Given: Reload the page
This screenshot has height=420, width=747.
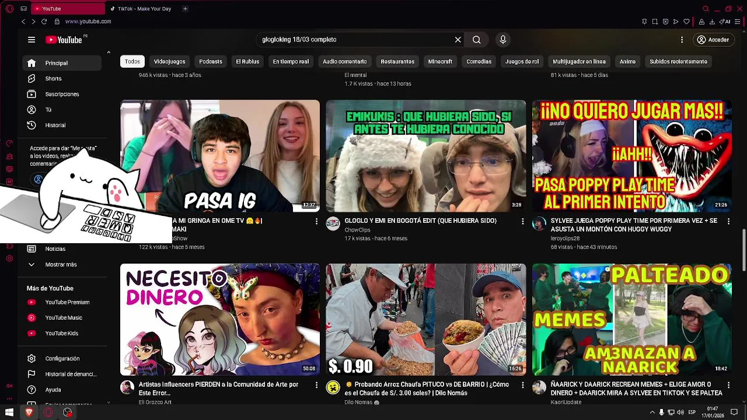Looking at the screenshot, I should pos(44,22).
